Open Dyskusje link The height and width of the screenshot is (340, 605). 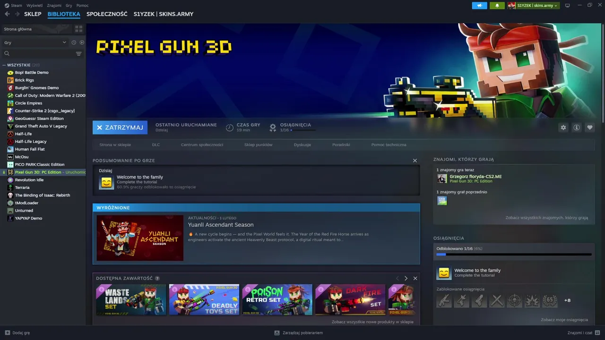[302, 145]
